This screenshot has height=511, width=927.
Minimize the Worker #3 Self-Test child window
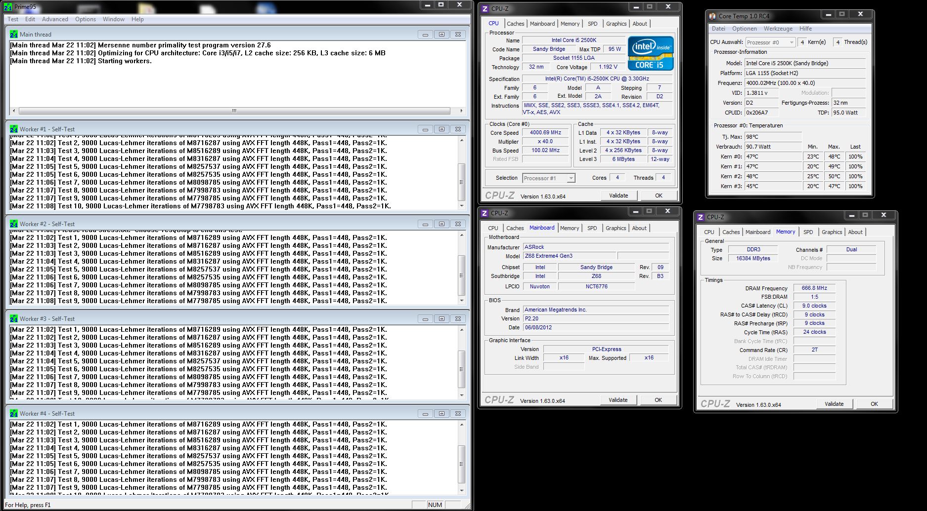(x=425, y=318)
